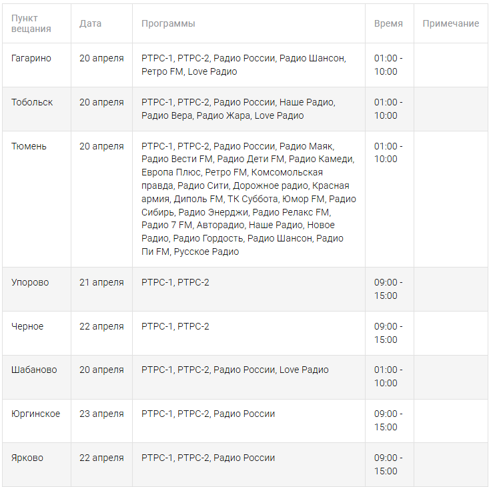Select the 23 апреля date cell
This screenshot has width=491, height=487.
point(101,414)
